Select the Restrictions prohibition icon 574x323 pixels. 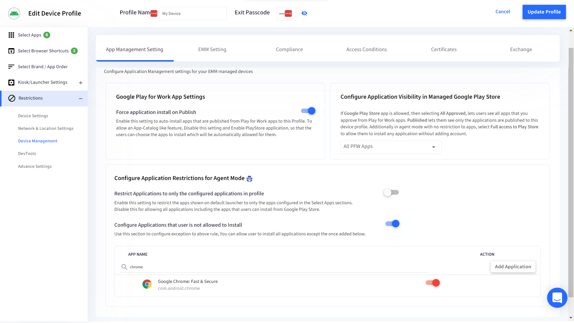click(x=12, y=98)
